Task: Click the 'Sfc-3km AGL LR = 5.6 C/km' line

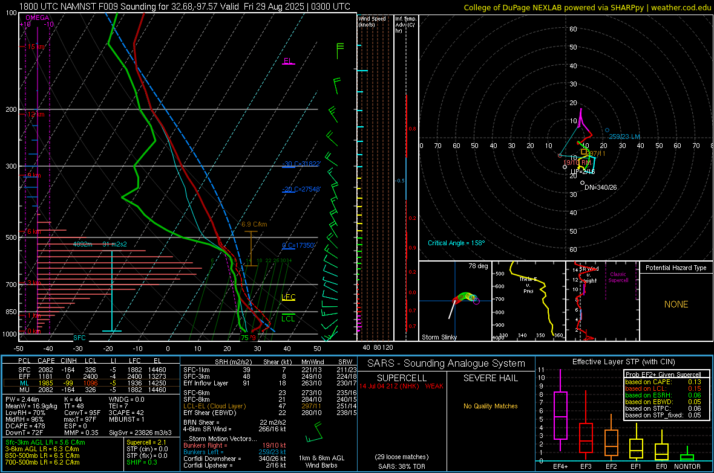Action: (45, 442)
